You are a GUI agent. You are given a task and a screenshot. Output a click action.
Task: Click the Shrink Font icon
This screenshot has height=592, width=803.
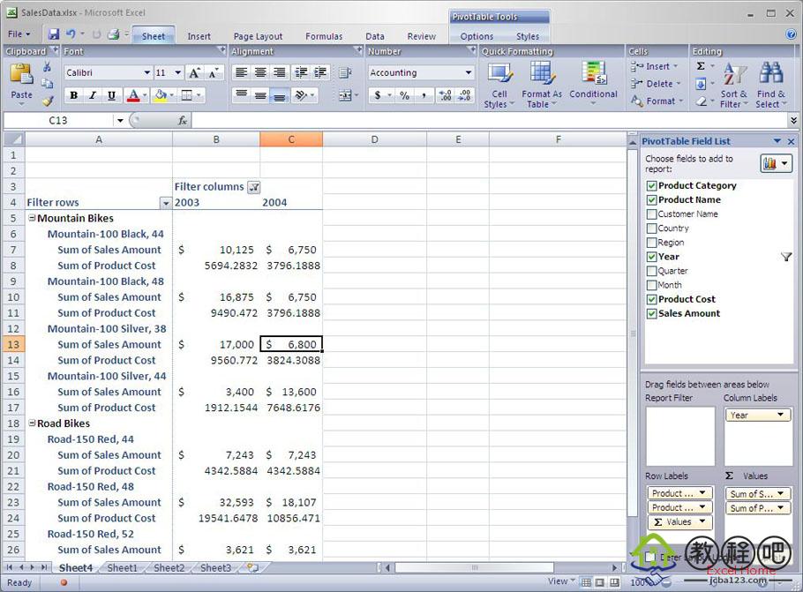[x=214, y=72]
